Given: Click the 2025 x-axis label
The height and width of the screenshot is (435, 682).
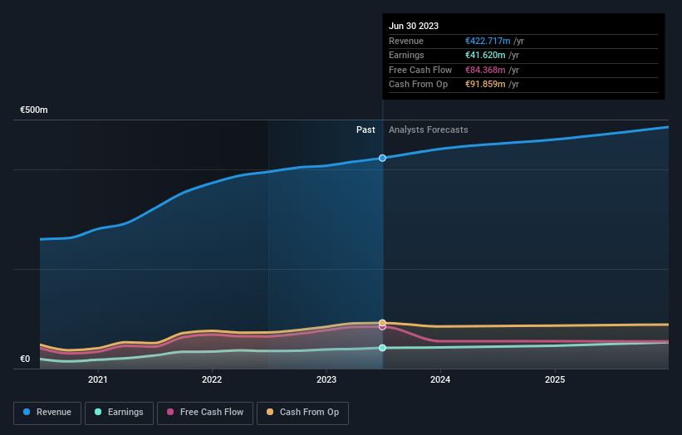Looking at the screenshot, I should click(555, 379).
